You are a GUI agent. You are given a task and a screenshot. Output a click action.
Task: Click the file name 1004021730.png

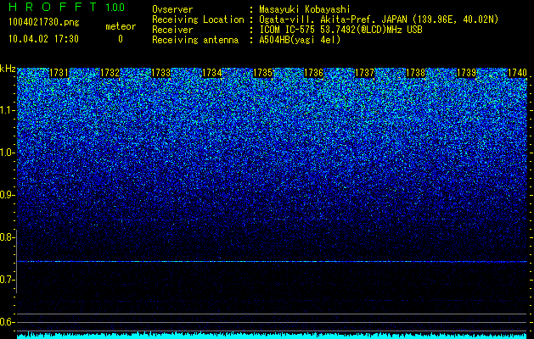44,22
